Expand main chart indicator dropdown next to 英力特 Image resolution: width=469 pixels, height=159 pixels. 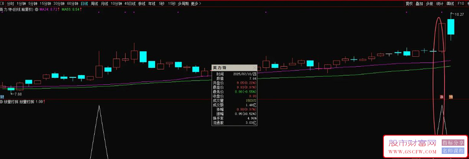[x=37, y=9]
